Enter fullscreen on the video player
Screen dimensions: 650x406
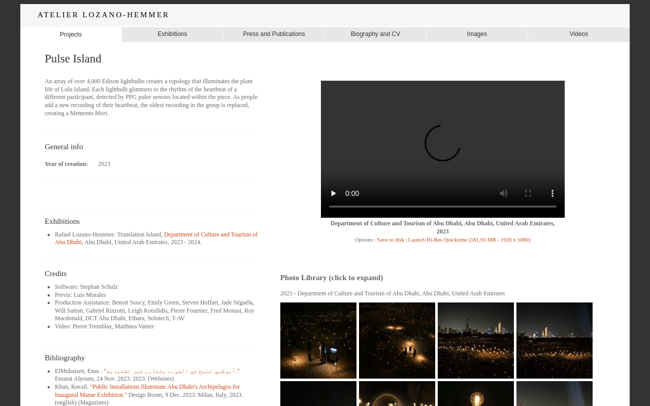coord(528,193)
